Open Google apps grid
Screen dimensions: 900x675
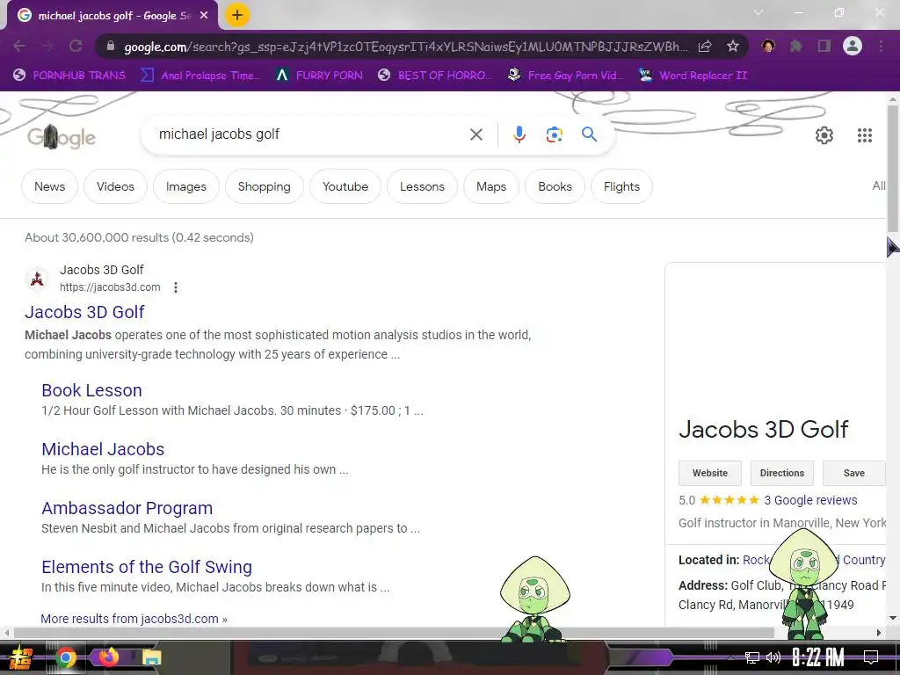coord(865,135)
